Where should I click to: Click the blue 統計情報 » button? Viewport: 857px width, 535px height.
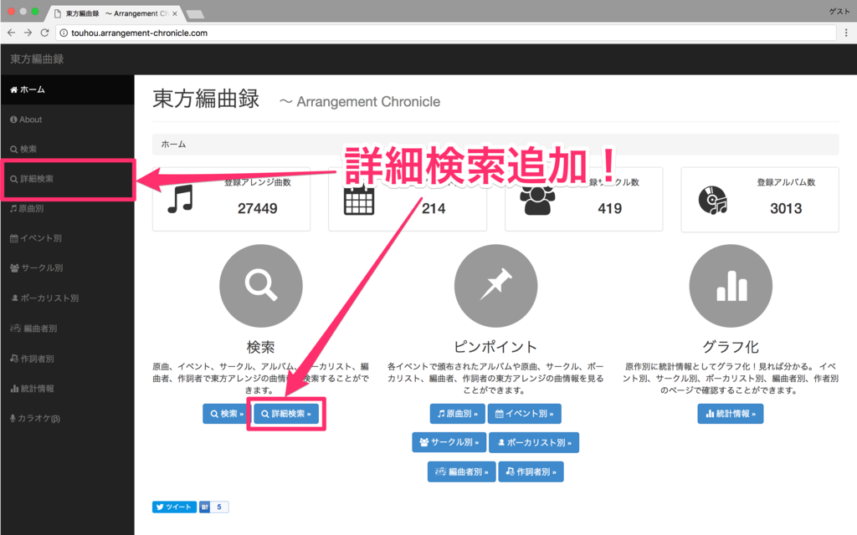730,414
